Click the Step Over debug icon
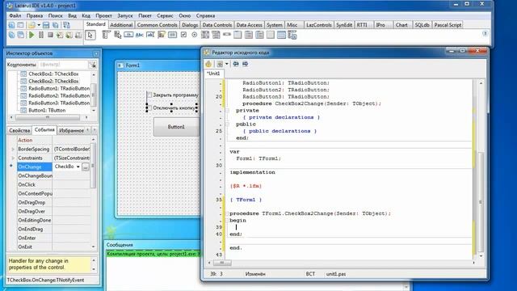Screen dimensions: 517x291 [69, 35]
